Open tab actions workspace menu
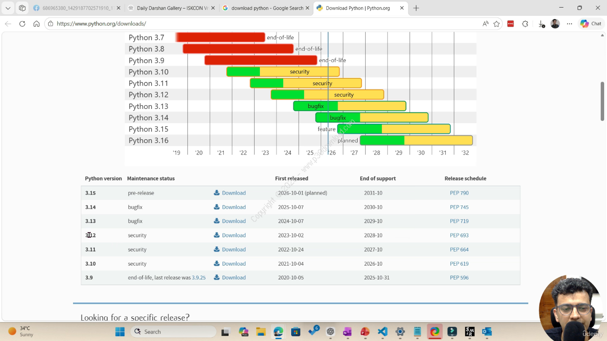This screenshot has width=607, height=341. point(22,8)
